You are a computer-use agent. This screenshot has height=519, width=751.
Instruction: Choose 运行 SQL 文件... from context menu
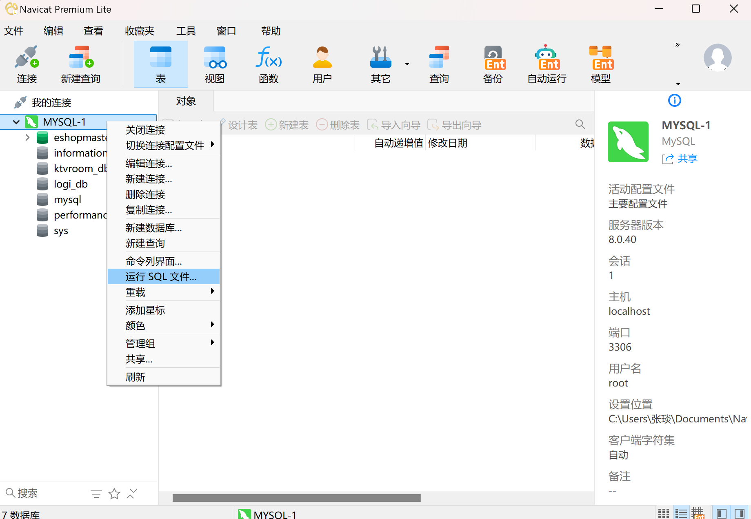tap(164, 276)
